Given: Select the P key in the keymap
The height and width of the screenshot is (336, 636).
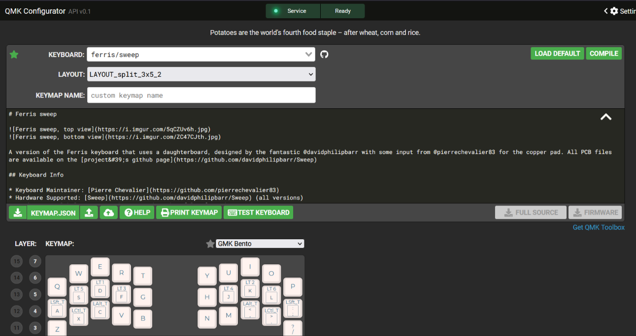Looking at the screenshot, I should (x=293, y=287).
